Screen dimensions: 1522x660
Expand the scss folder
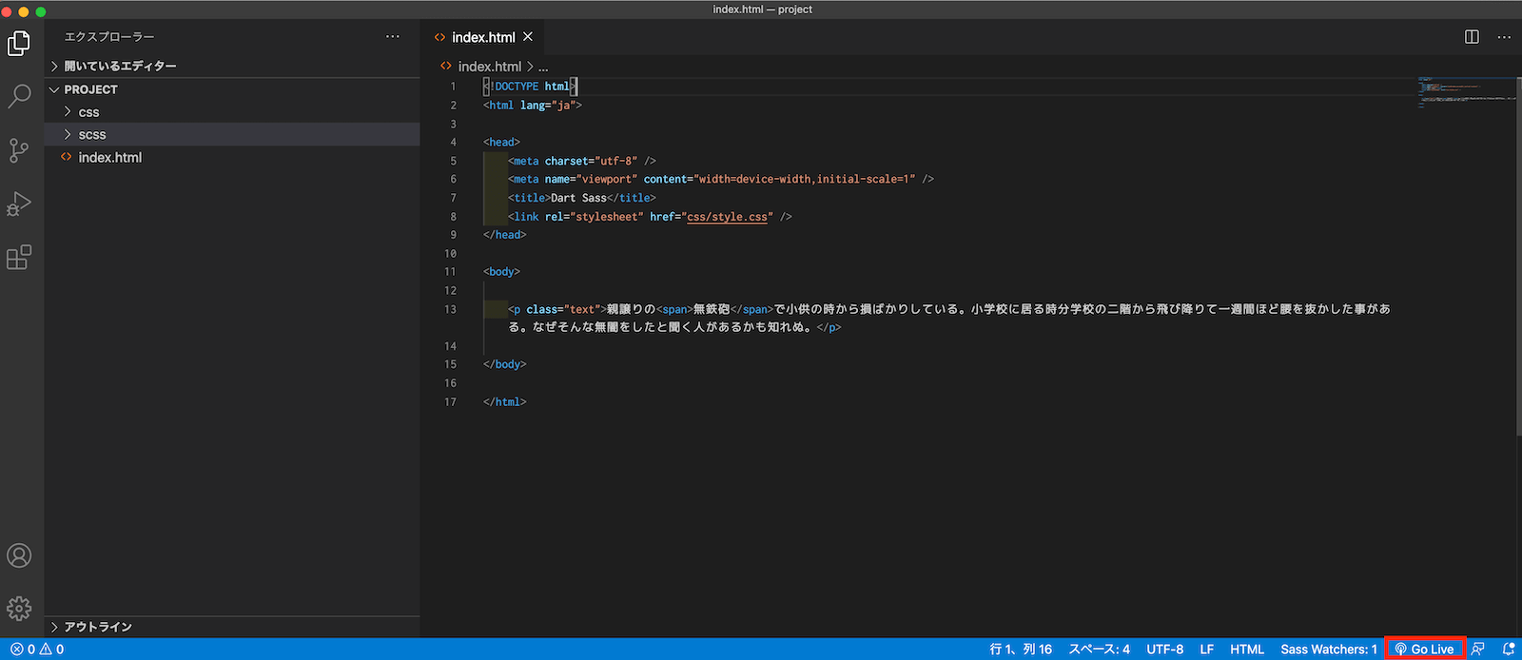(x=232, y=135)
